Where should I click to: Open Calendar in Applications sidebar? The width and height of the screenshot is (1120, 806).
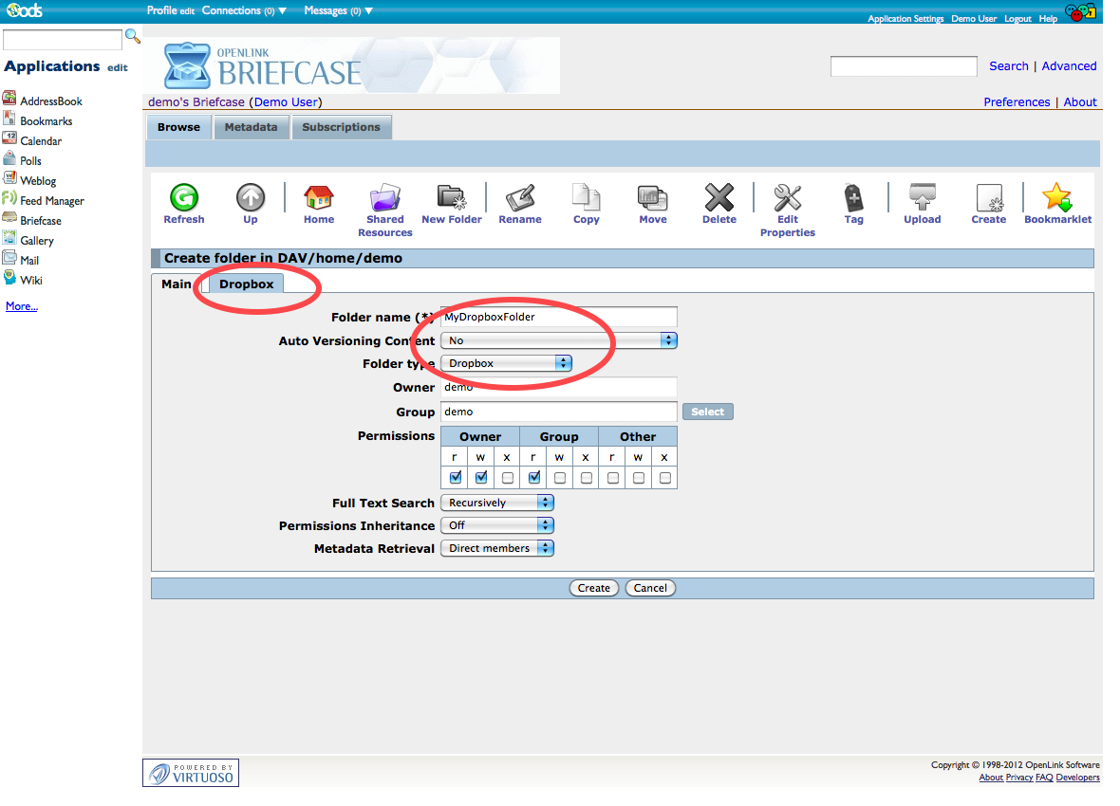[41, 141]
